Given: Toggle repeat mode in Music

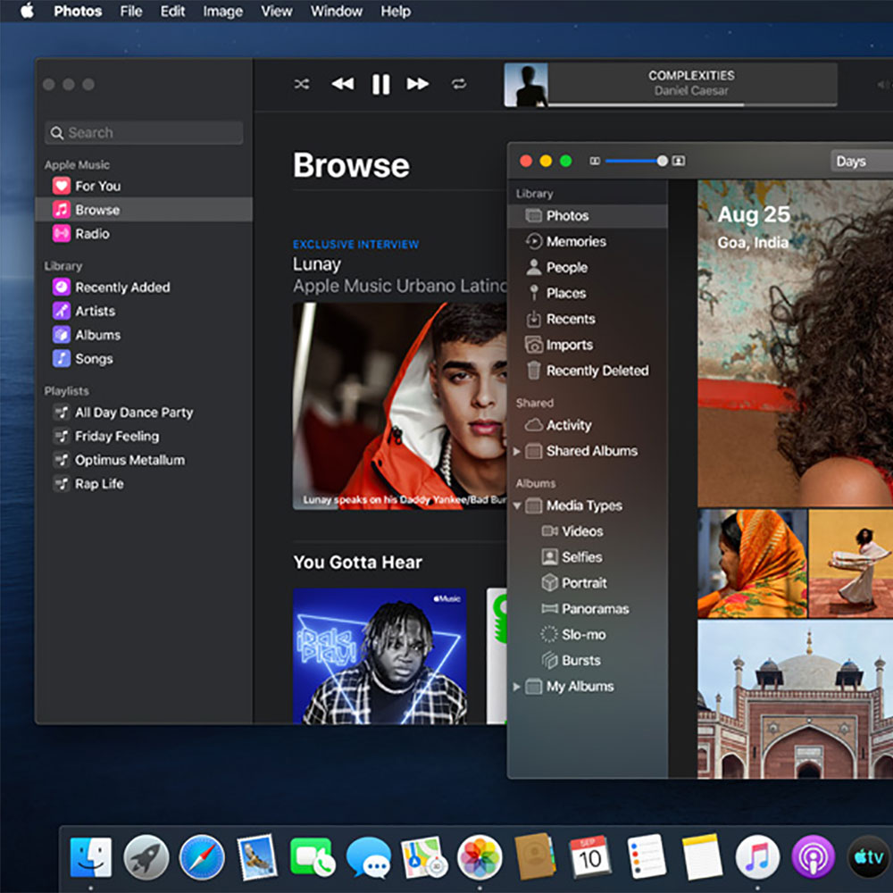Looking at the screenshot, I should click(x=459, y=84).
